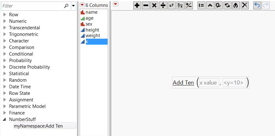Screen dimensions: 275x136
Task: Click inside the Filter search field
Action: (33, 6)
